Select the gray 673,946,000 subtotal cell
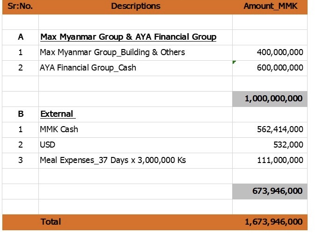Image resolution: width=323 pixels, height=241 pixels. click(x=270, y=191)
